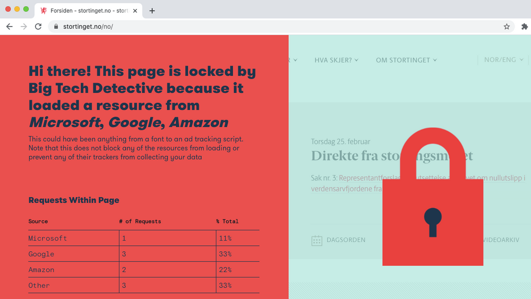Open a new tab with plus button

point(152,11)
